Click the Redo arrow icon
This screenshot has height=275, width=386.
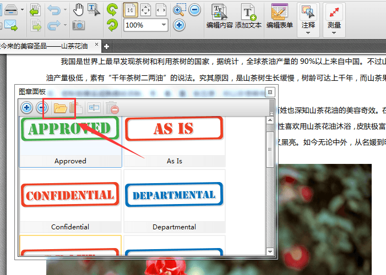click(x=54, y=25)
